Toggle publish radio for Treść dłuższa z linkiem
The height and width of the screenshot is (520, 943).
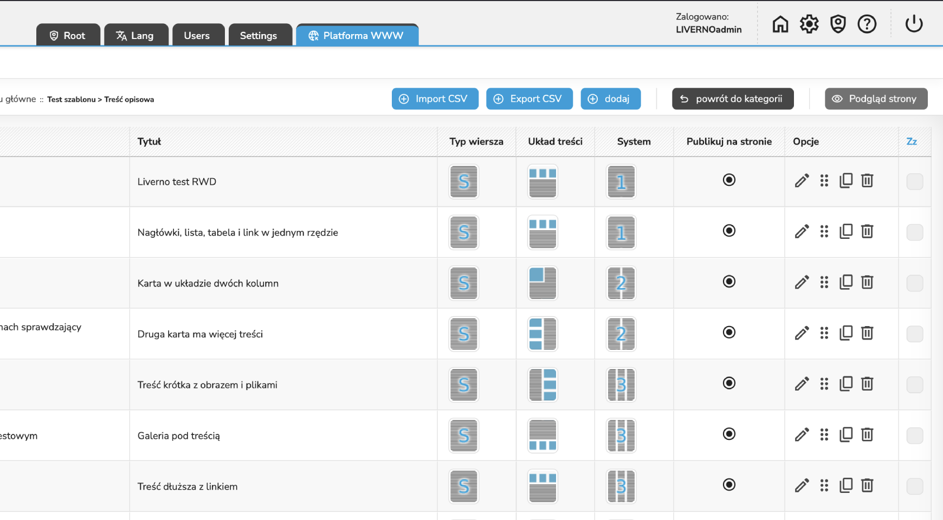(729, 485)
